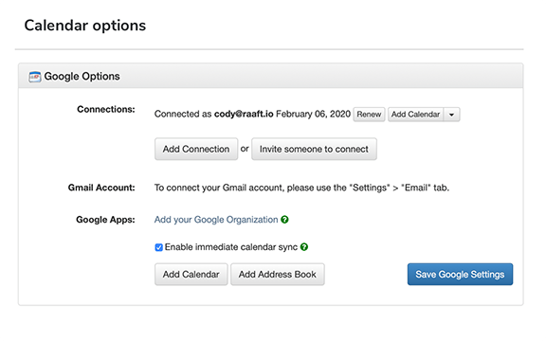Click the Add Connection button
Viewport: 546px width, 341px height.
click(x=196, y=149)
